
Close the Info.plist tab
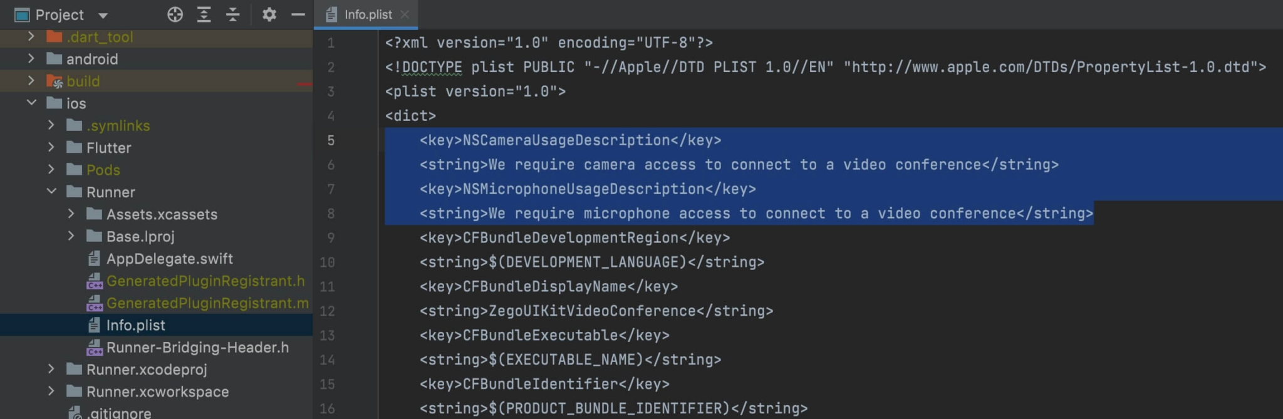click(405, 14)
